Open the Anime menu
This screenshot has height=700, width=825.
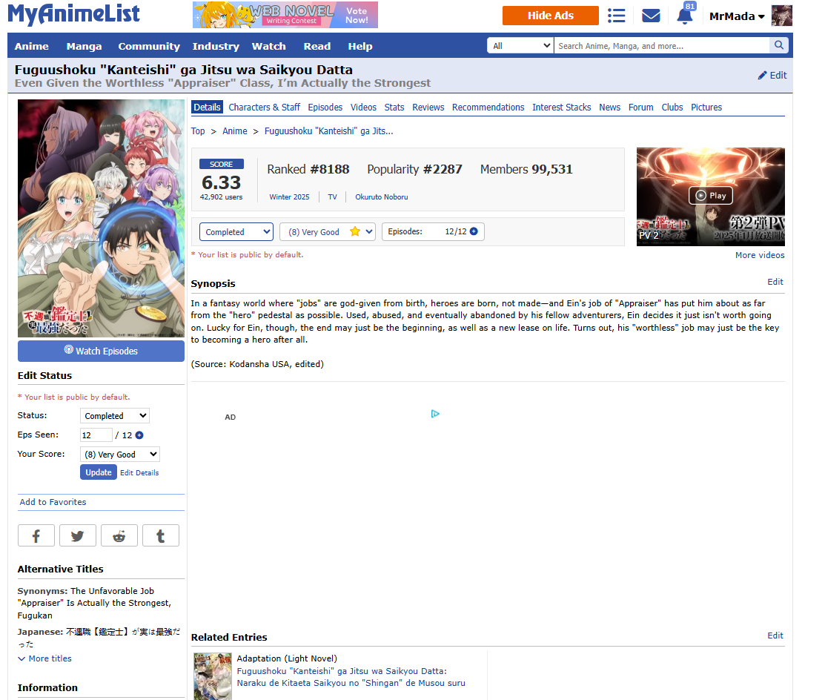(x=32, y=46)
